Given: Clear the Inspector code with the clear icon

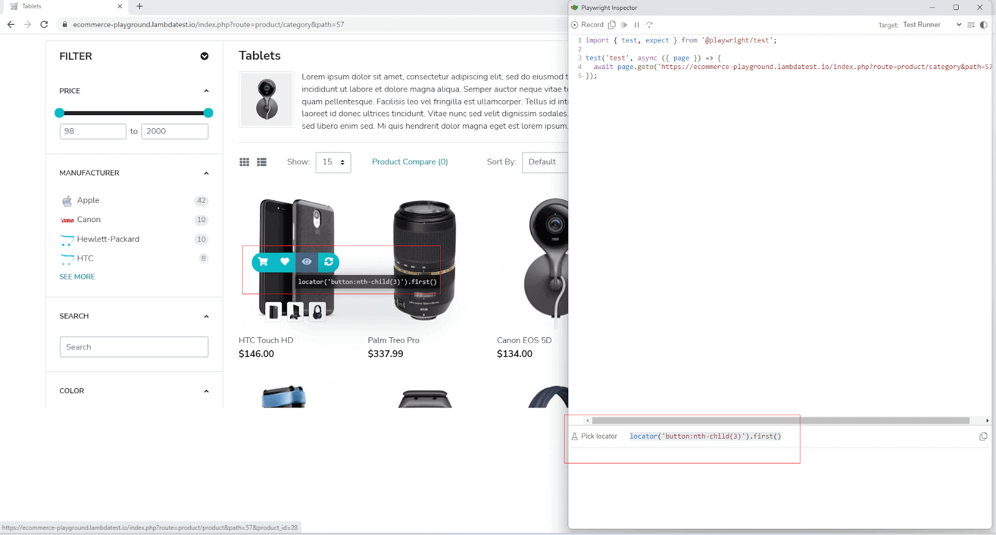Looking at the screenshot, I should click(x=970, y=25).
